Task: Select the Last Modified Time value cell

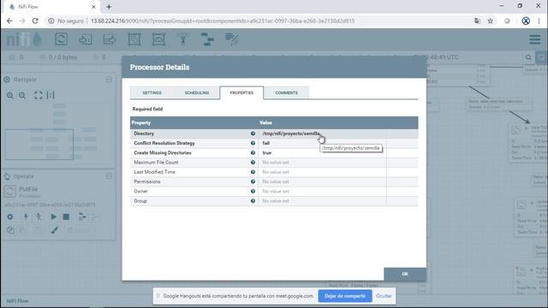Action: point(322,172)
